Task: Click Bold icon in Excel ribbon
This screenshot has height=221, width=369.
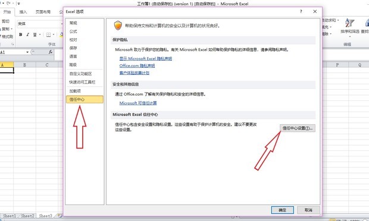Action: point(21,34)
